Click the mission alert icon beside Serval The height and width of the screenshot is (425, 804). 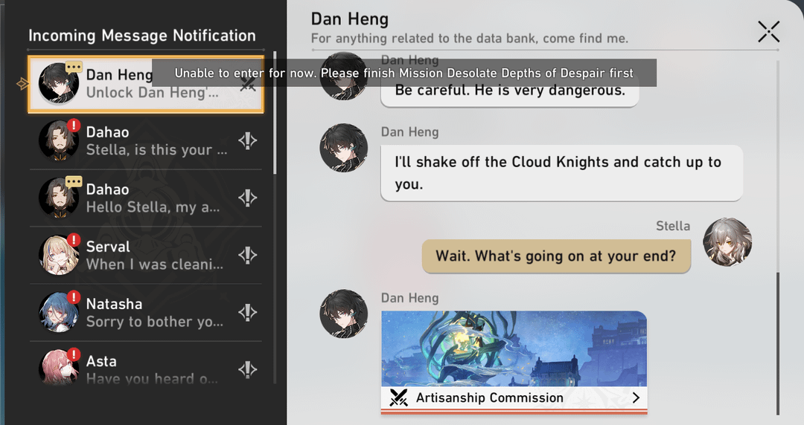tap(248, 255)
